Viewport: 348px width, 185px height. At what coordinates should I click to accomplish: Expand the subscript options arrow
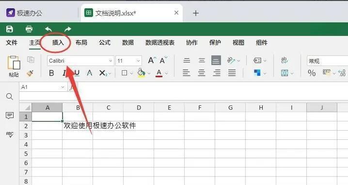[110, 73]
